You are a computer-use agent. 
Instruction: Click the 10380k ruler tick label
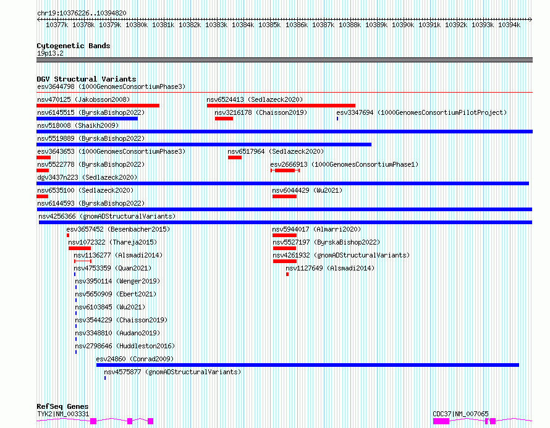pyautogui.click(x=137, y=25)
